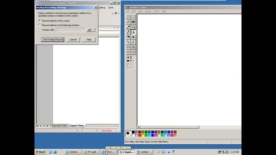This screenshot has width=276, height=155.
Task: Select bright red color in Paint palette
Action: (140, 135)
